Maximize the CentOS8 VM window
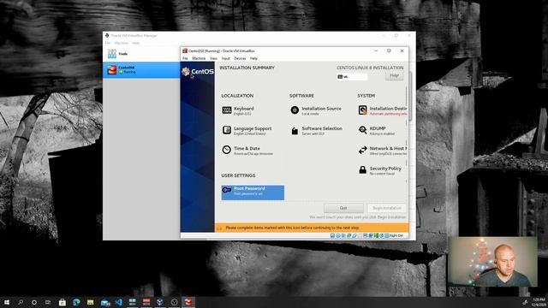This screenshot has width=548, height=308. pos(389,51)
